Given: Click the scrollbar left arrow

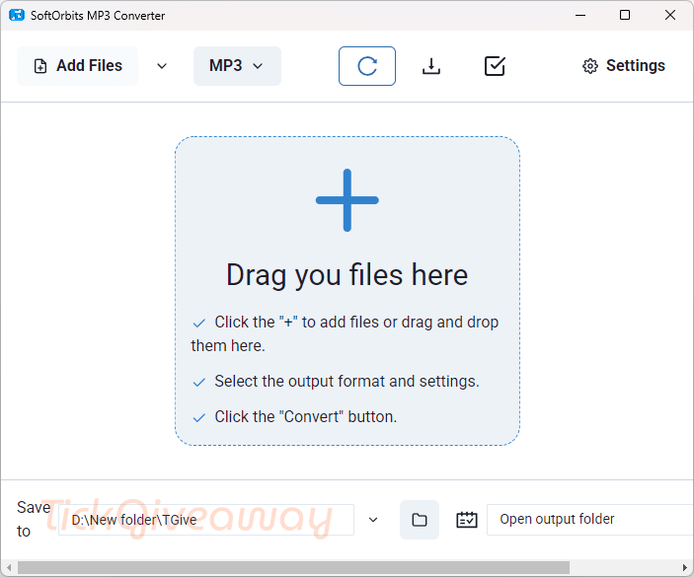Looking at the screenshot, I should [x=9, y=567].
